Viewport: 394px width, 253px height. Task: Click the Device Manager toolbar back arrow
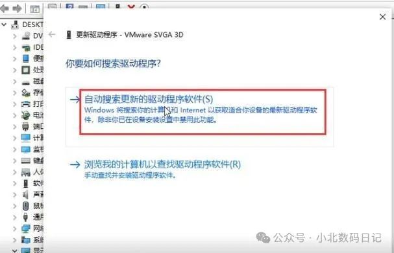click(x=5, y=9)
